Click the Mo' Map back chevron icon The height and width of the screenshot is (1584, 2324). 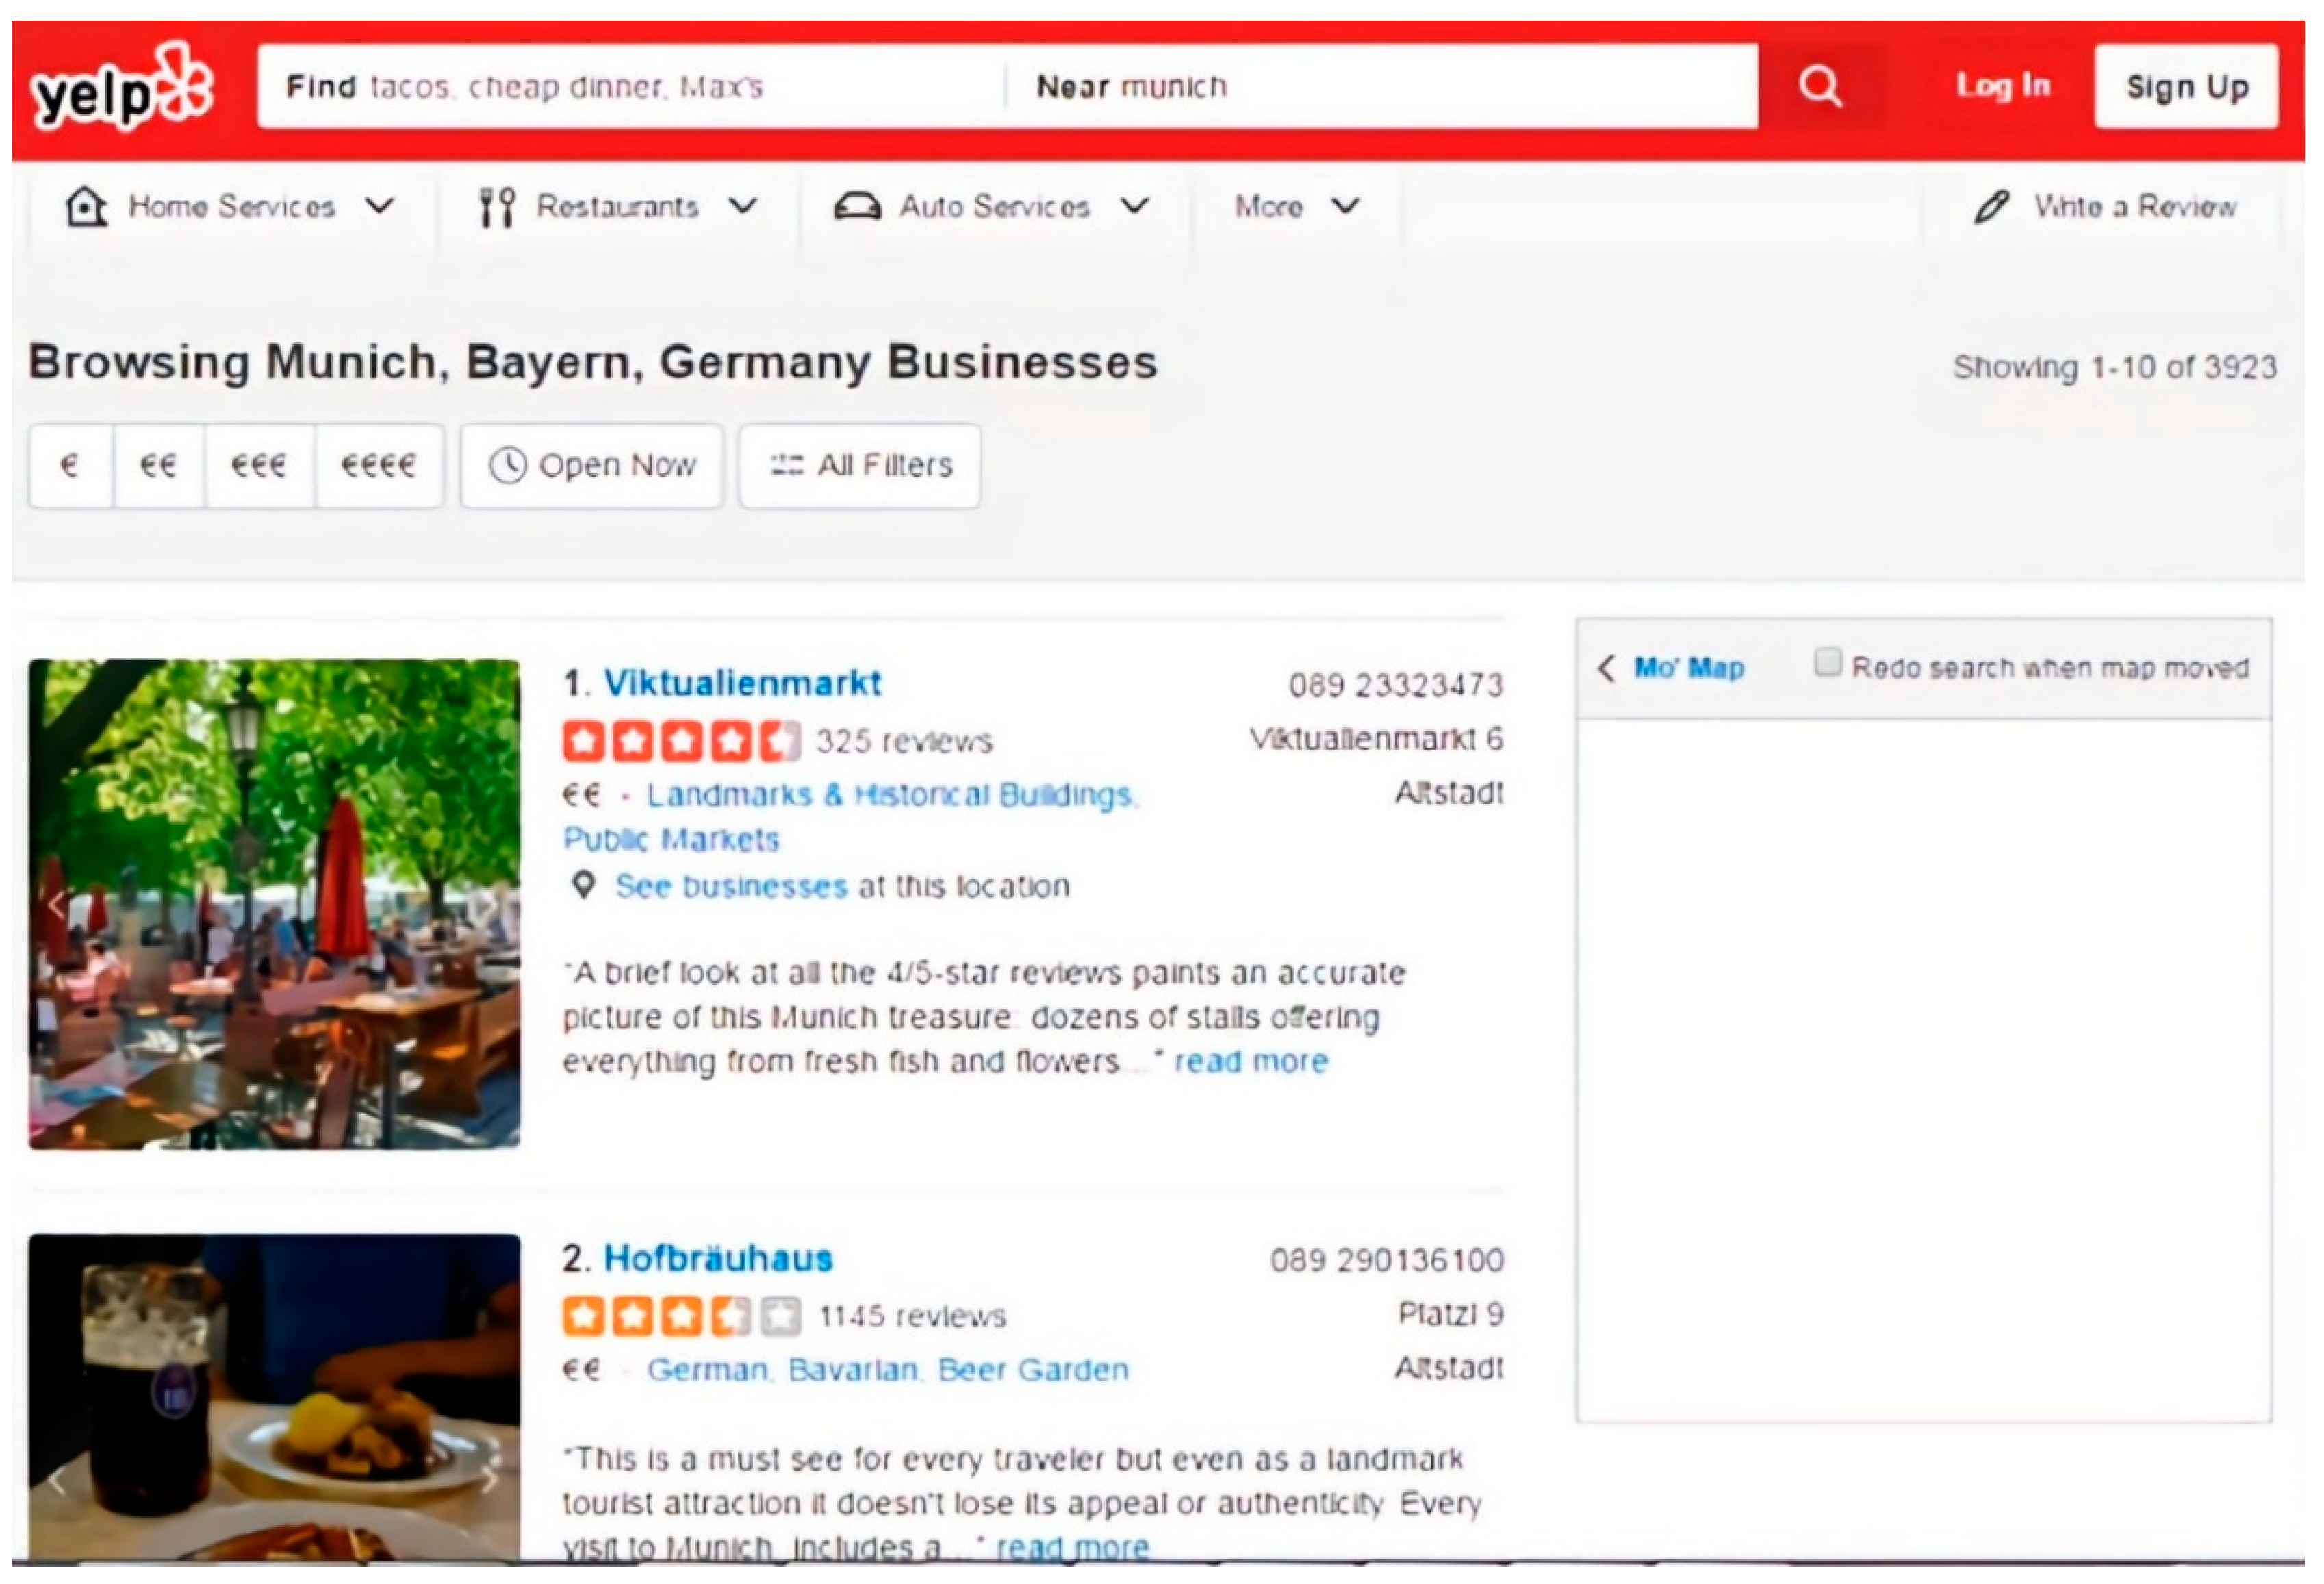tap(1606, 668)
